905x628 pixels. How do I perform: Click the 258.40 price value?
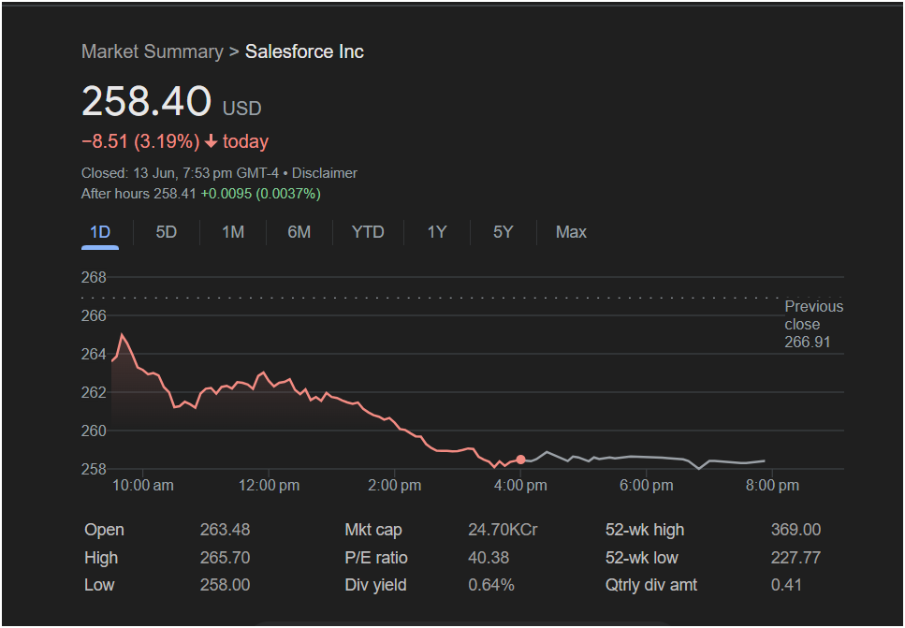147,101
